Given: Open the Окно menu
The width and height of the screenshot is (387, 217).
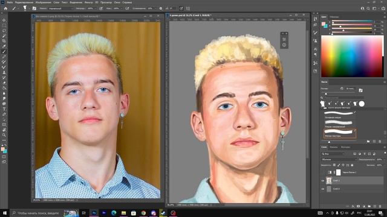Looking at the screenshot, I should point(117,2).
